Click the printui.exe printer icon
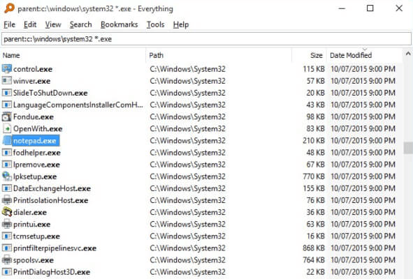 (6, 225)
